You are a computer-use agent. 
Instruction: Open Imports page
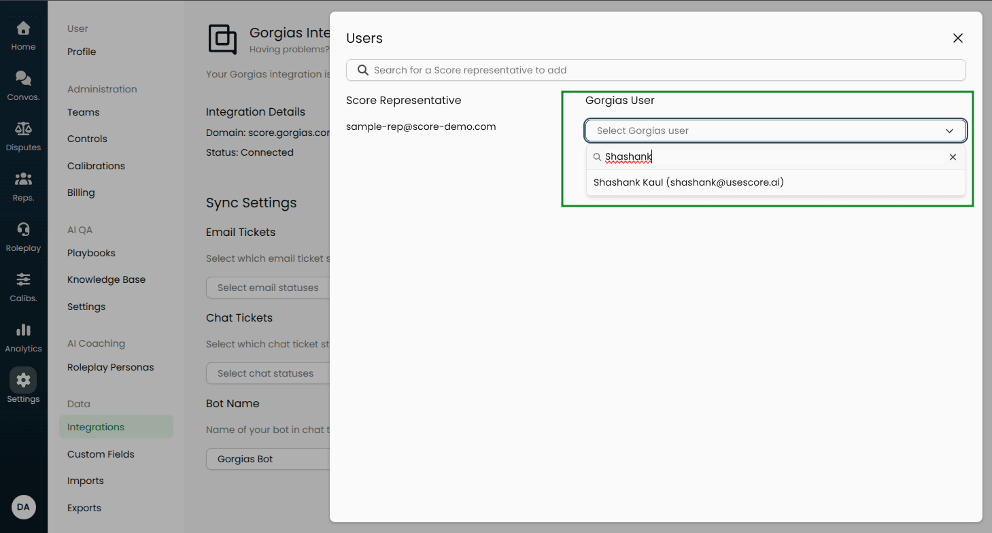(x=86, y=481)
